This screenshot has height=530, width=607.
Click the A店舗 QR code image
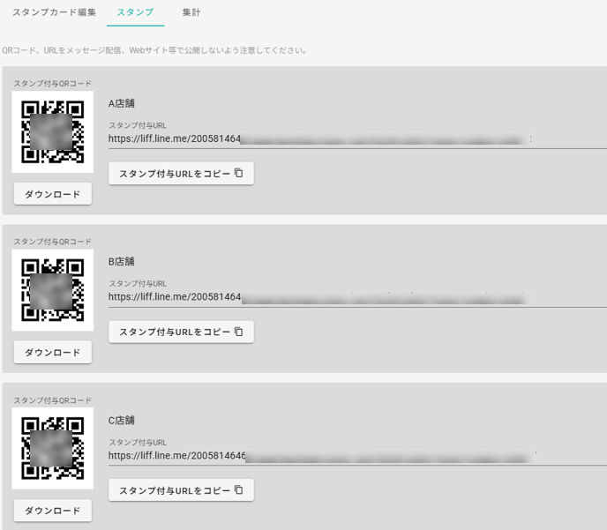click(53, 132)
